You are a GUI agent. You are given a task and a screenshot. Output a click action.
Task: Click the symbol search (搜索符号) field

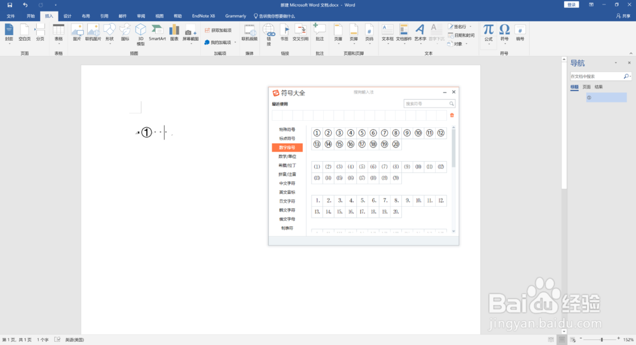pos(429,104)
